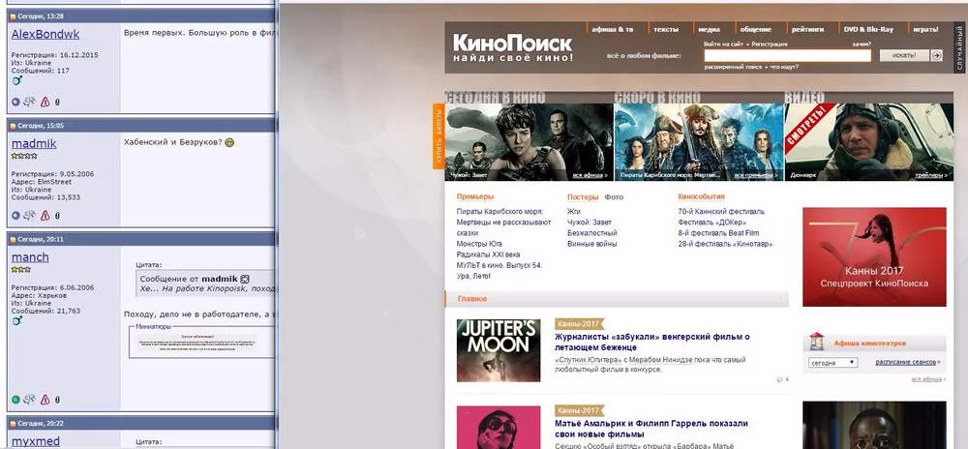Click the vertical СЛУЧАЙНЫЙ button

click(x=960, y=47)
